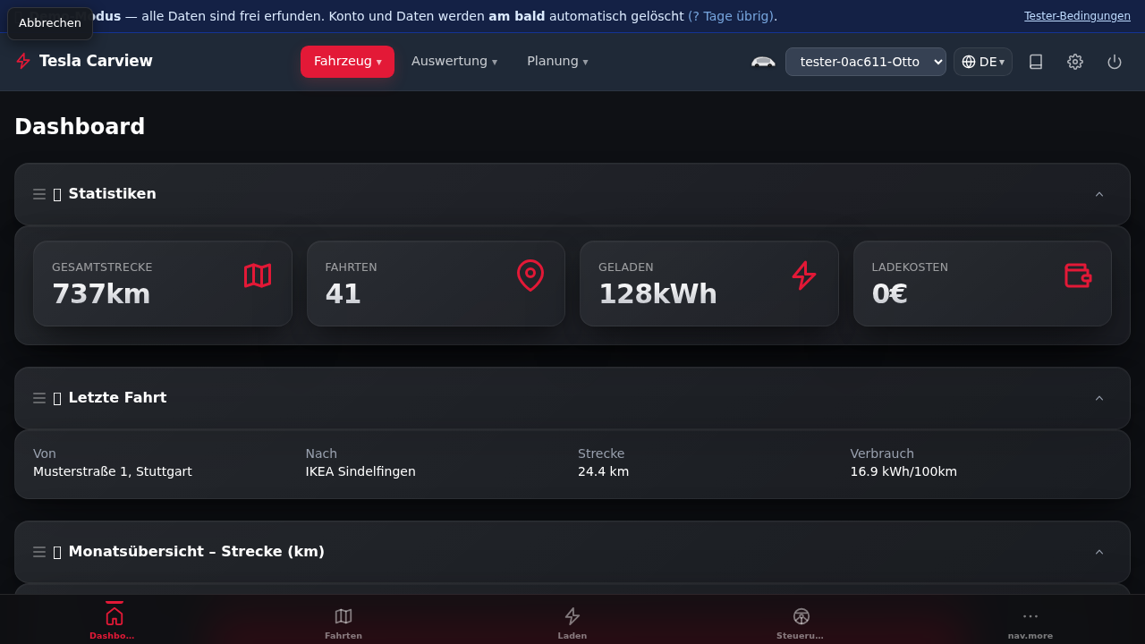Click the location pin icon on Fahrten card

pyautogui.click(x=530, y=275)
